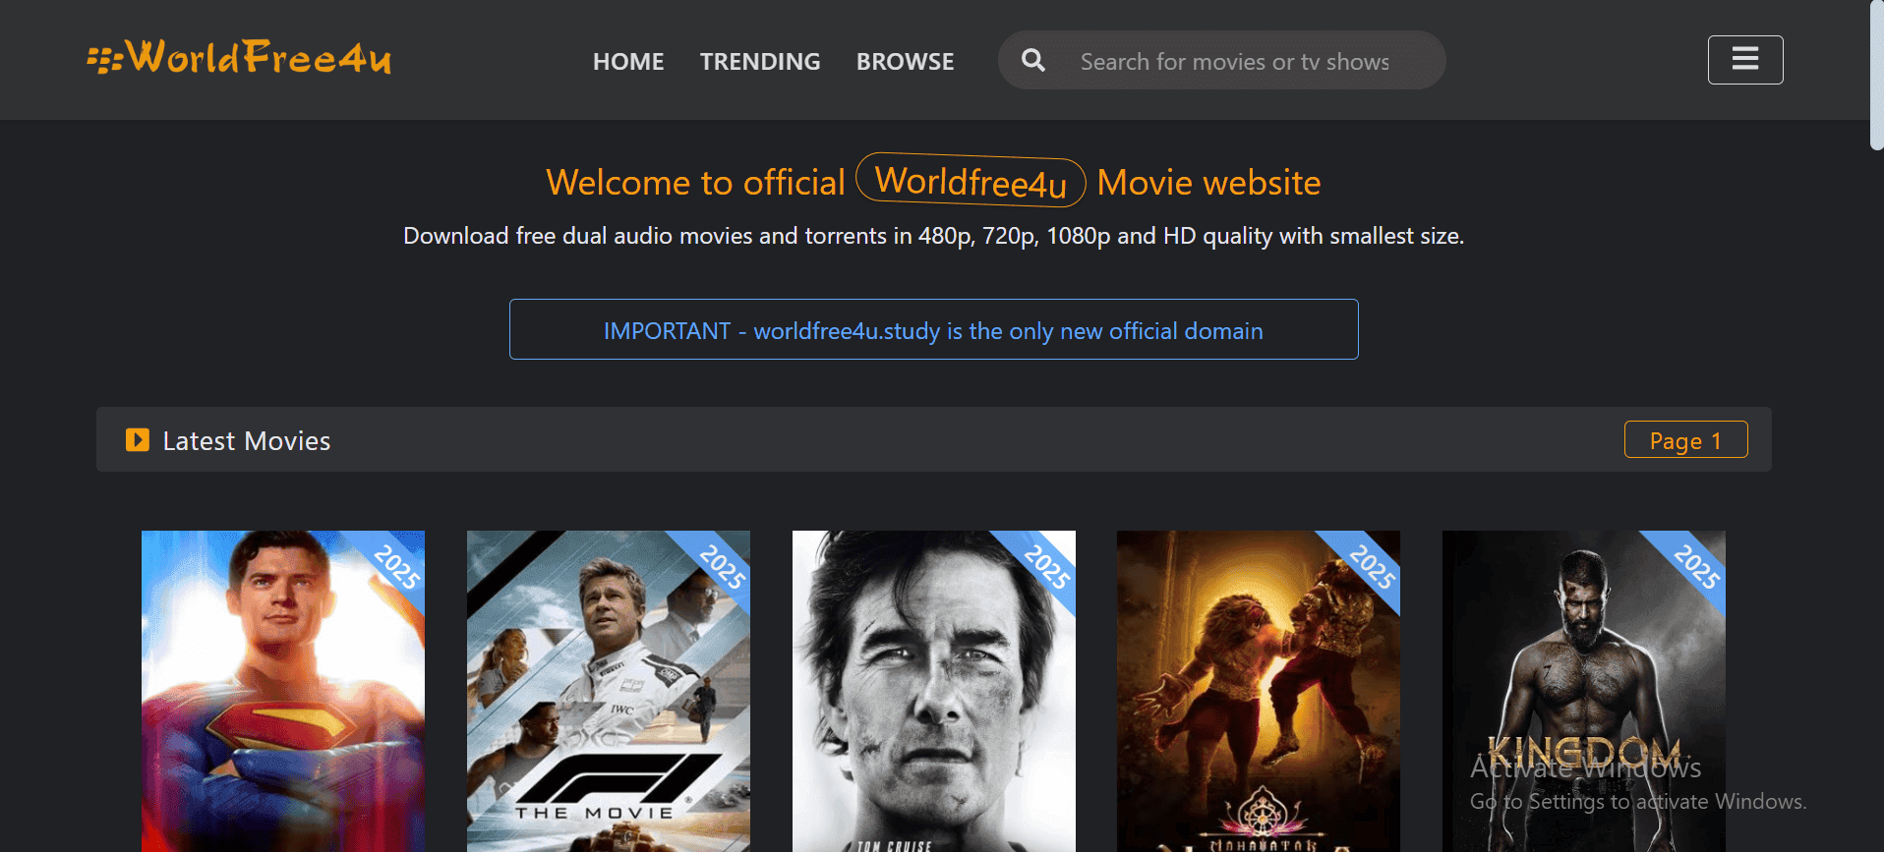Click the 2025 ribbon on the Kingdom poster
Screen dimensions: 1884x852
1697,567
